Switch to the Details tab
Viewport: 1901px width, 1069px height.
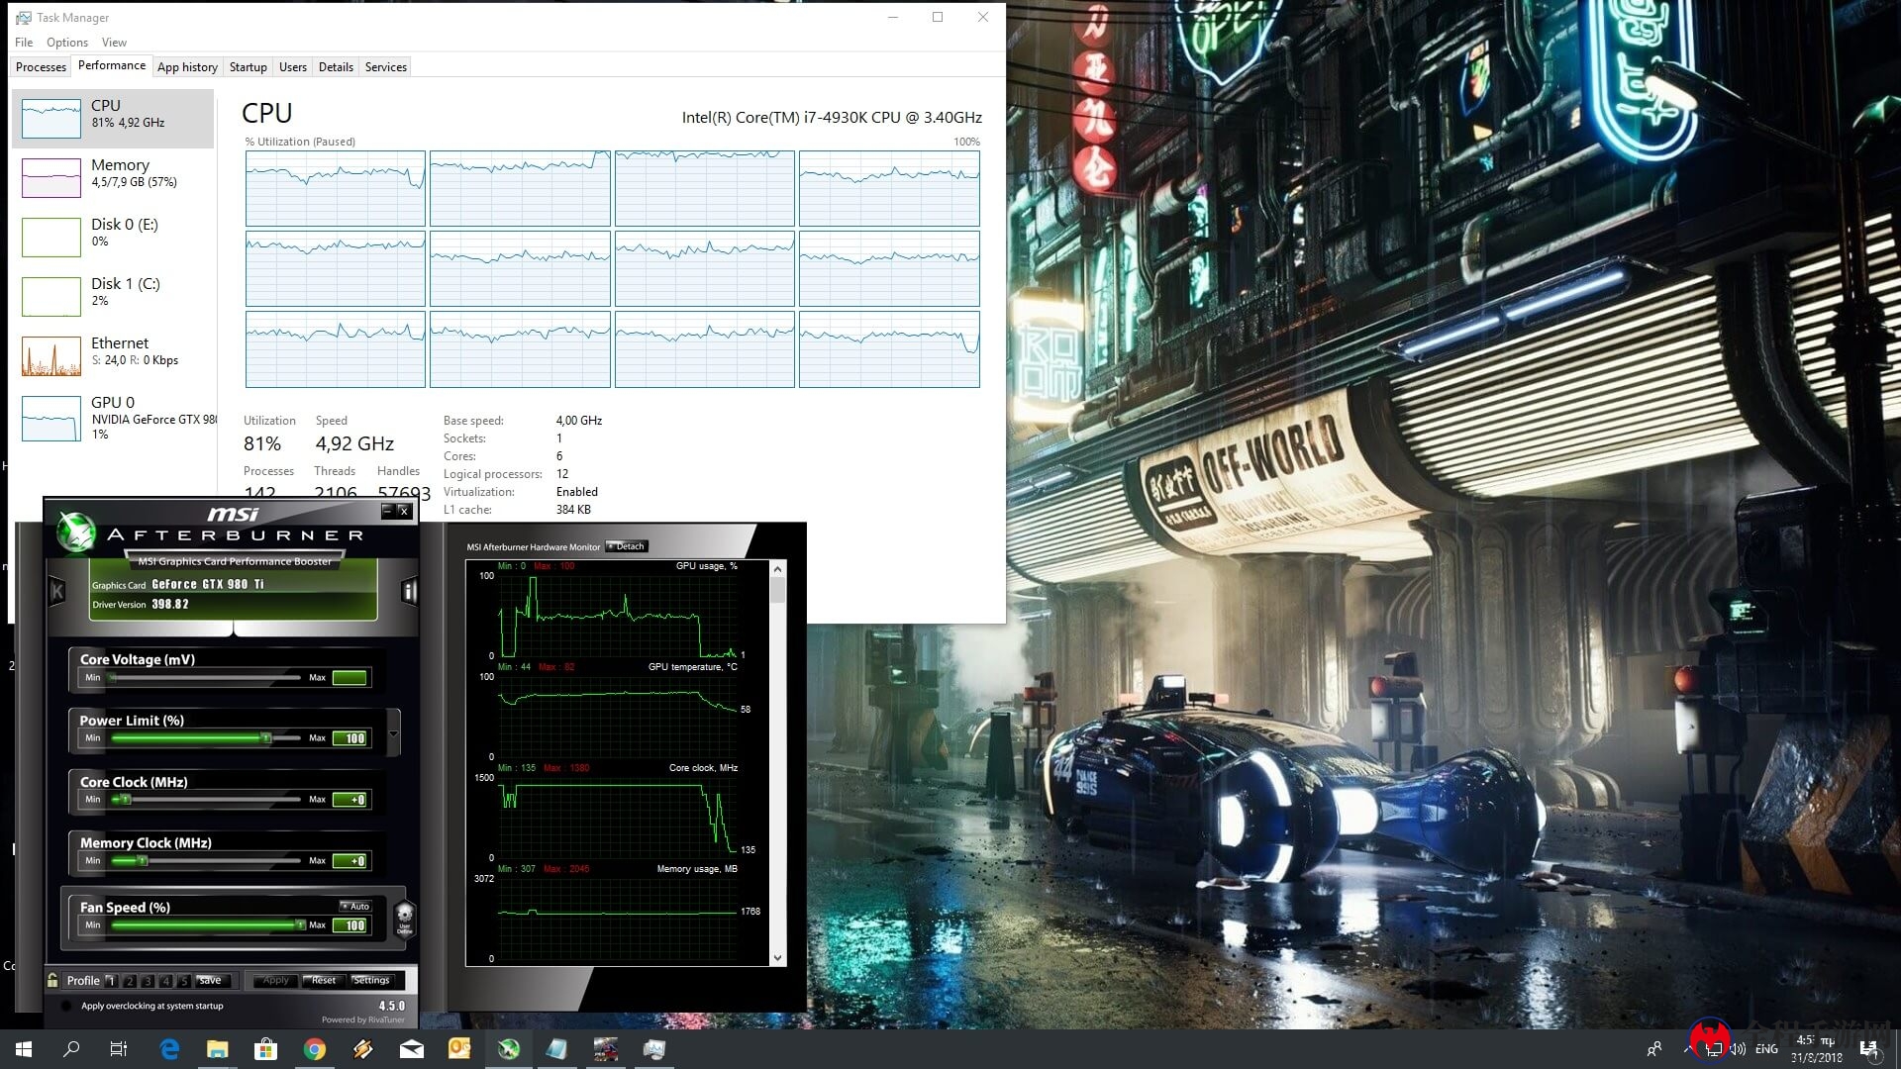[336, 67]
